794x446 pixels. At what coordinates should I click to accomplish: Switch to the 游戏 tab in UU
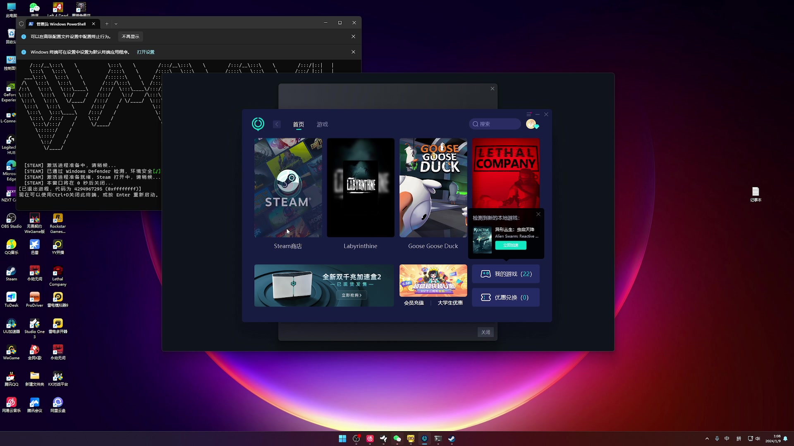point(322,124)
